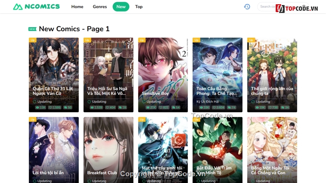
Task: Click Ký Ức Đích Hải author text
Action: tap(208, 101)
